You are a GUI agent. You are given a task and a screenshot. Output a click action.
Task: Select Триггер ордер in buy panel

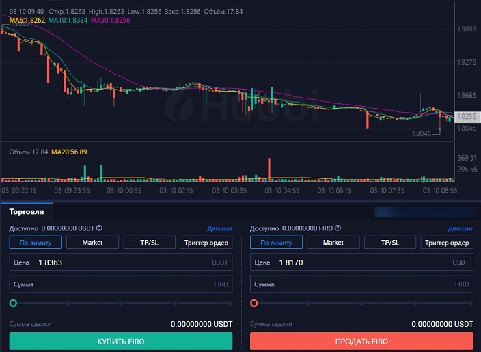[x=206, y=243]
